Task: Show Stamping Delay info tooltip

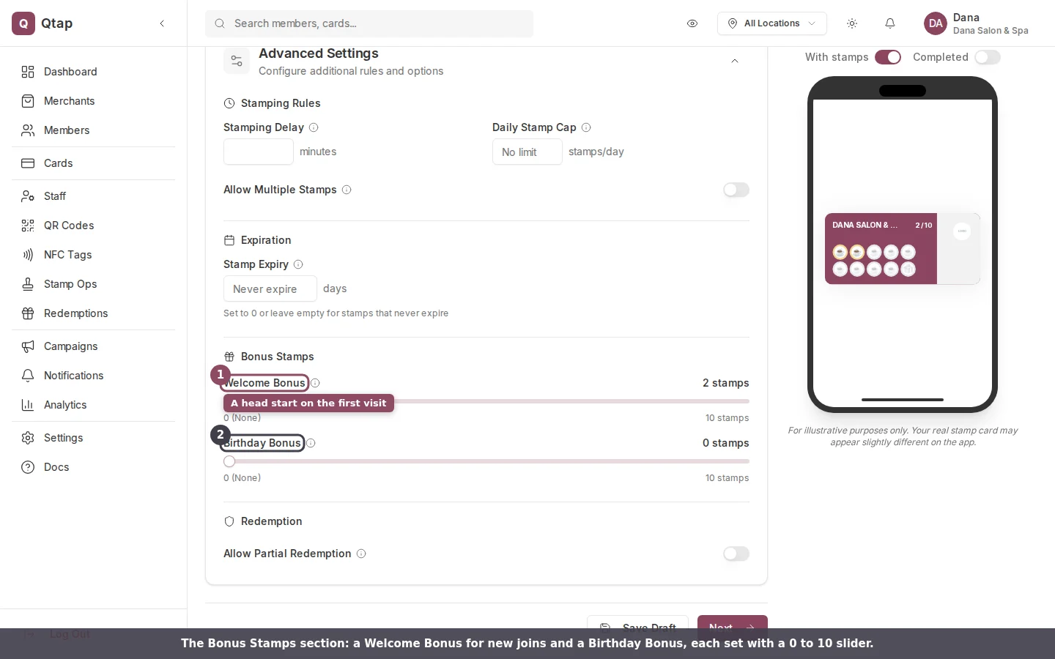Action: pyautogui.click(x=314, y=127)
